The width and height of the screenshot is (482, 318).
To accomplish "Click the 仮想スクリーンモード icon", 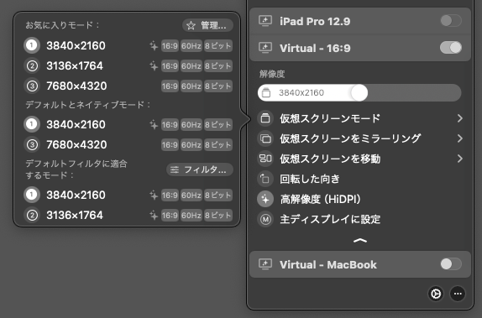I will coord(265,118).
